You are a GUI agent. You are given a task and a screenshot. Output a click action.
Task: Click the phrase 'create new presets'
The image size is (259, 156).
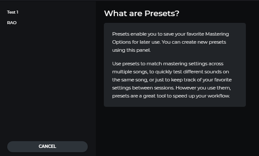tap(204, 42)
